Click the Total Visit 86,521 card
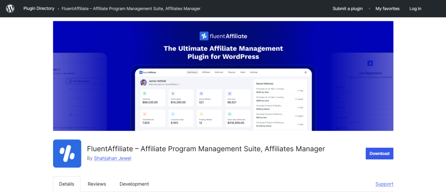Image resolution: width=446 pixels, height=195 pixels. (x=238, y=98)
